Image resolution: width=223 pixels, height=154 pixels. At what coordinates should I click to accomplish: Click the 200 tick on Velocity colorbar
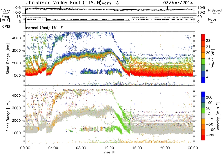[209, 97]
